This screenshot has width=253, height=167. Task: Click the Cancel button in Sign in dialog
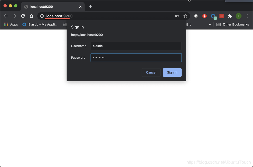(x=151, y=72)
